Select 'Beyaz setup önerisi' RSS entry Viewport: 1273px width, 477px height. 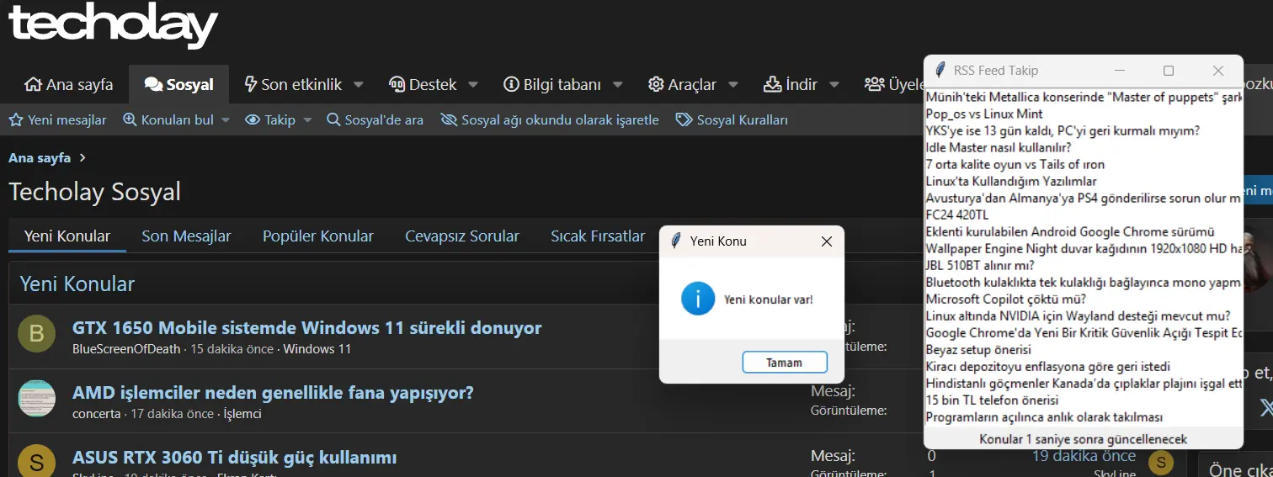(978, 349)
